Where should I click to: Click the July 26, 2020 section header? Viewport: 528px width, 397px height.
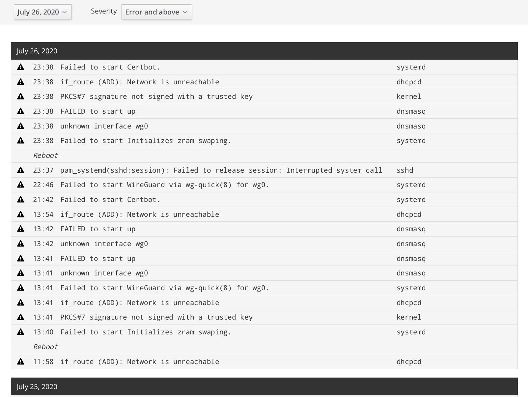click(x=264, y=51)
